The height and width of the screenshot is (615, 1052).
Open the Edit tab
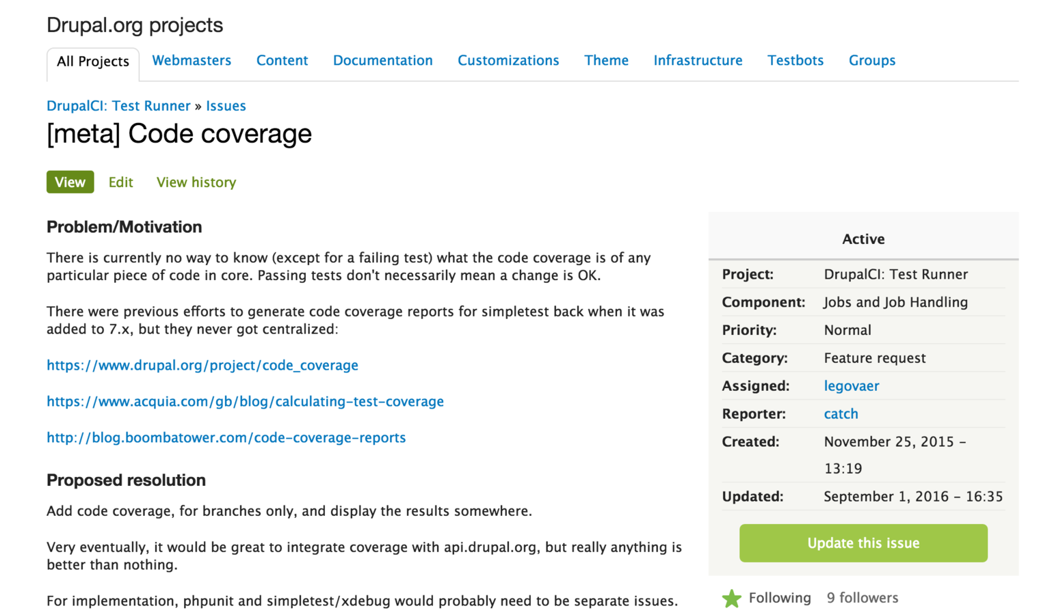pos(120,182)
